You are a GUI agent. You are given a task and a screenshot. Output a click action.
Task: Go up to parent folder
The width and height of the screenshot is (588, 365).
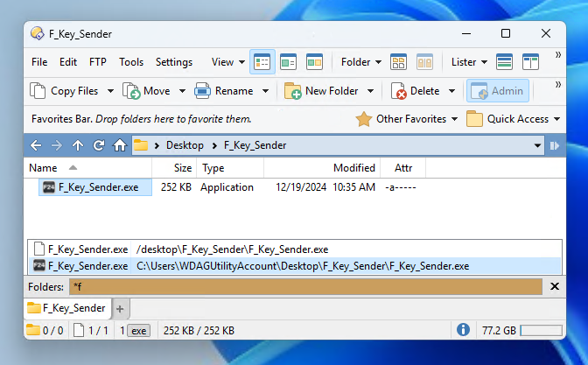[x=78, y=145]
